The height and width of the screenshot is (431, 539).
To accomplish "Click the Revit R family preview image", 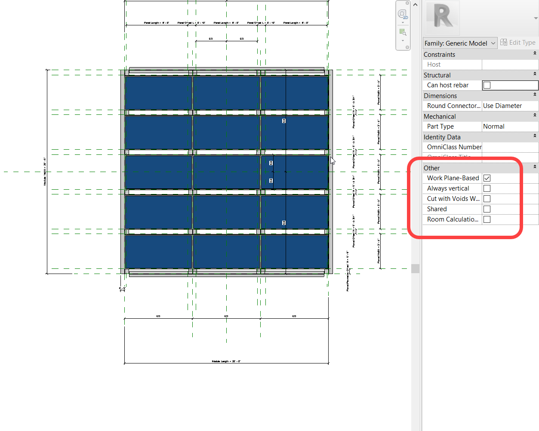I will [442, 18].
